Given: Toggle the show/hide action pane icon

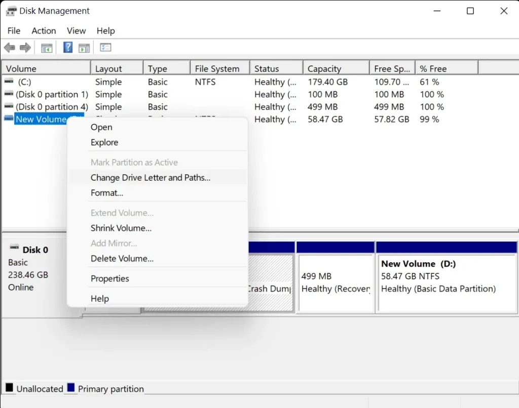Looking at the screenshot, I should pos(84,48).
